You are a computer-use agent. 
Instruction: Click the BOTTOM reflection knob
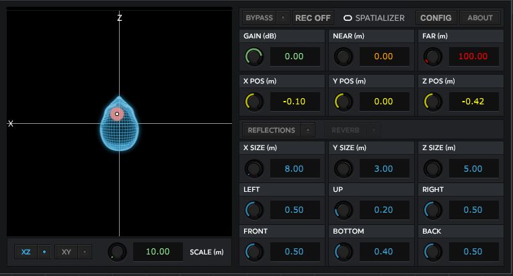click(x=343, y=252)
